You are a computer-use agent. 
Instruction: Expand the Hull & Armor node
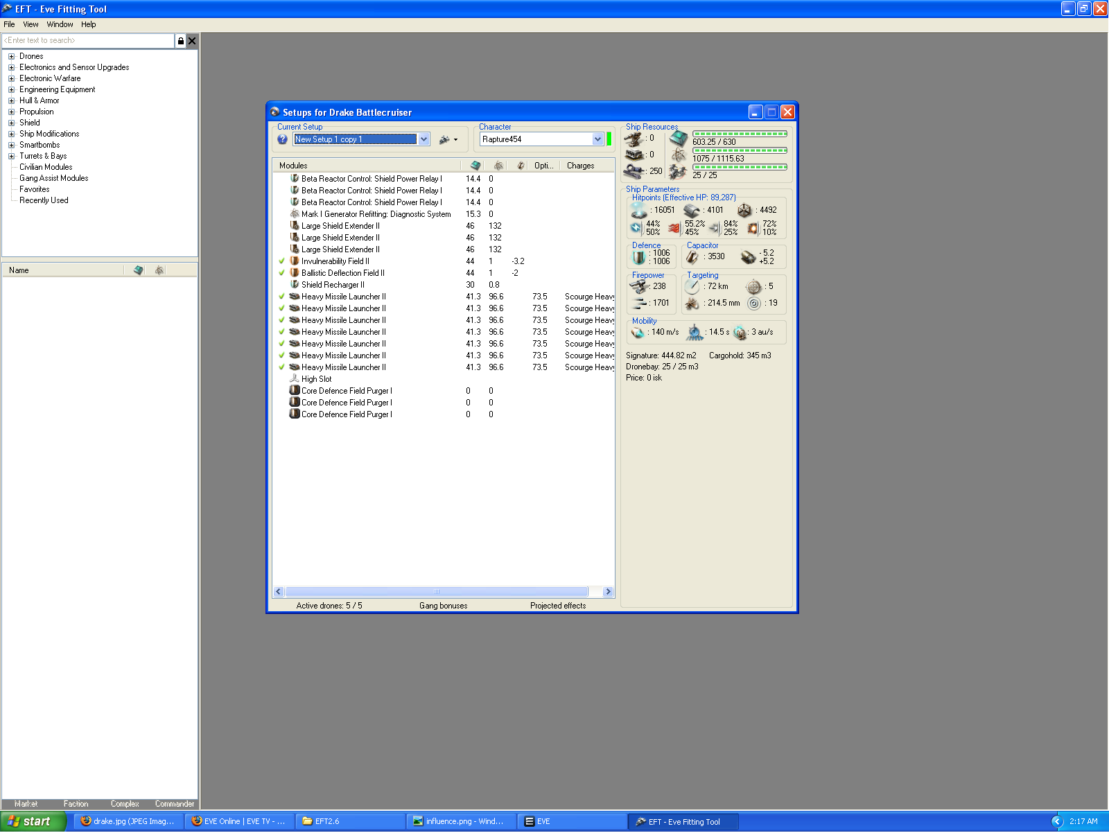click(11, 101)
